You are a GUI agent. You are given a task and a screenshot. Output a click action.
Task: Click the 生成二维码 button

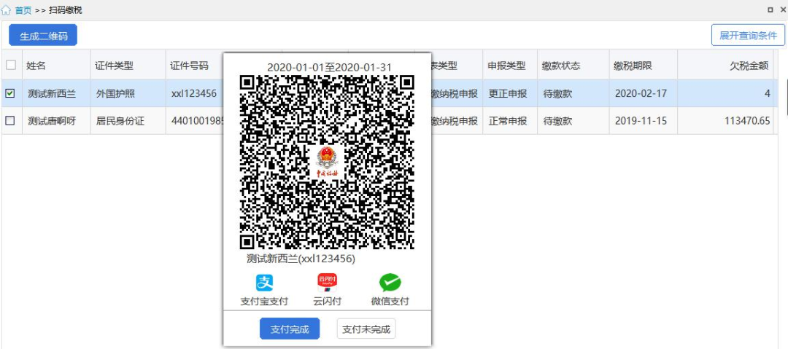pos(43,36)
